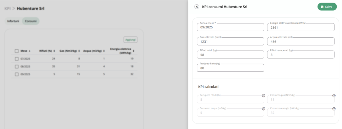Sort by Acqua (m3/kg) column arrows
This screenshot has width=342, height=129.
tap(104, 51)
